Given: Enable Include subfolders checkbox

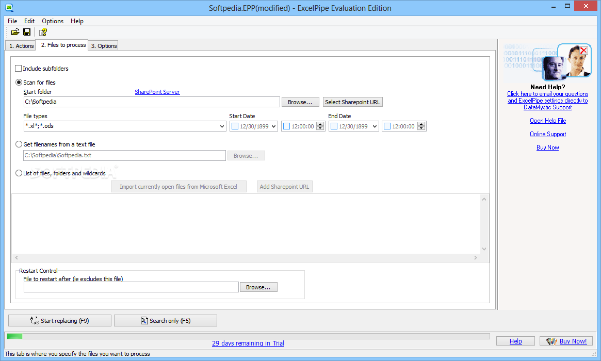Looking at the screenshot, I should tap(19, 69).
